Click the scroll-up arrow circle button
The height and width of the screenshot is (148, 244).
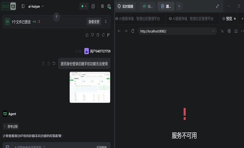[x=57, y=17]
